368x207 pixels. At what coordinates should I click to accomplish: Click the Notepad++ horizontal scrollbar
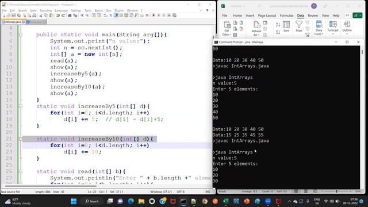coord(51,186)
